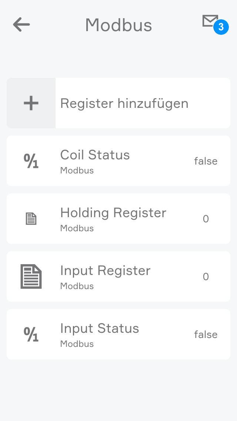Screen dimensions: 237x421
Task: Click the plus icon to add register
Action: pyautogui.click(x=31, y=103)
